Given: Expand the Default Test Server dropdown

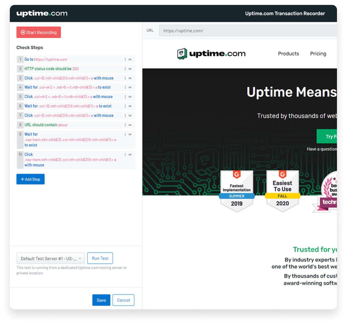Looking at the screenshot, I should coord(51,258).
